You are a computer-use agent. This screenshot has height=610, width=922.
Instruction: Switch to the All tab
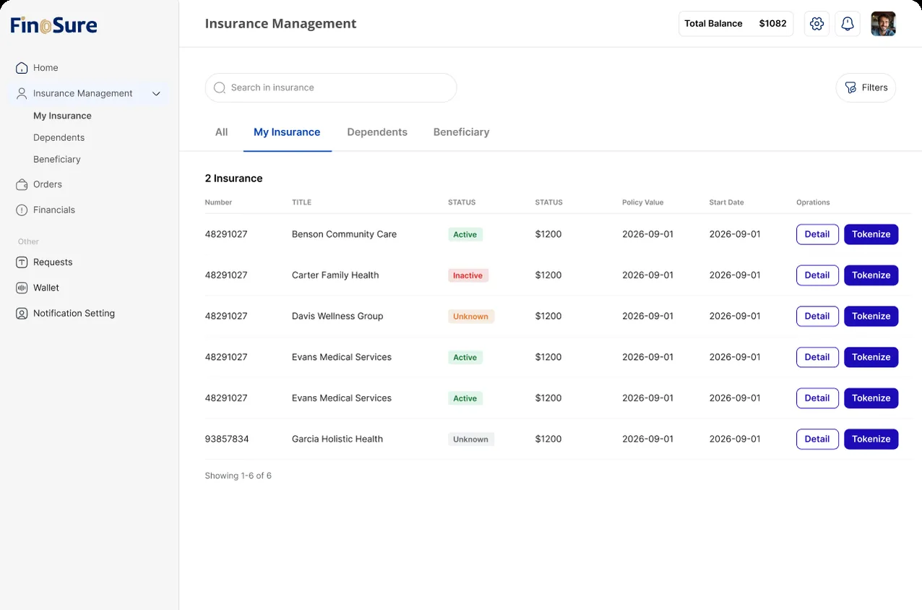[x=221, y=132]
